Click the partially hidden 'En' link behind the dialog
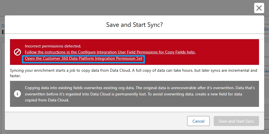The height and width of the screenshot is (134, 269). (266, 29)
